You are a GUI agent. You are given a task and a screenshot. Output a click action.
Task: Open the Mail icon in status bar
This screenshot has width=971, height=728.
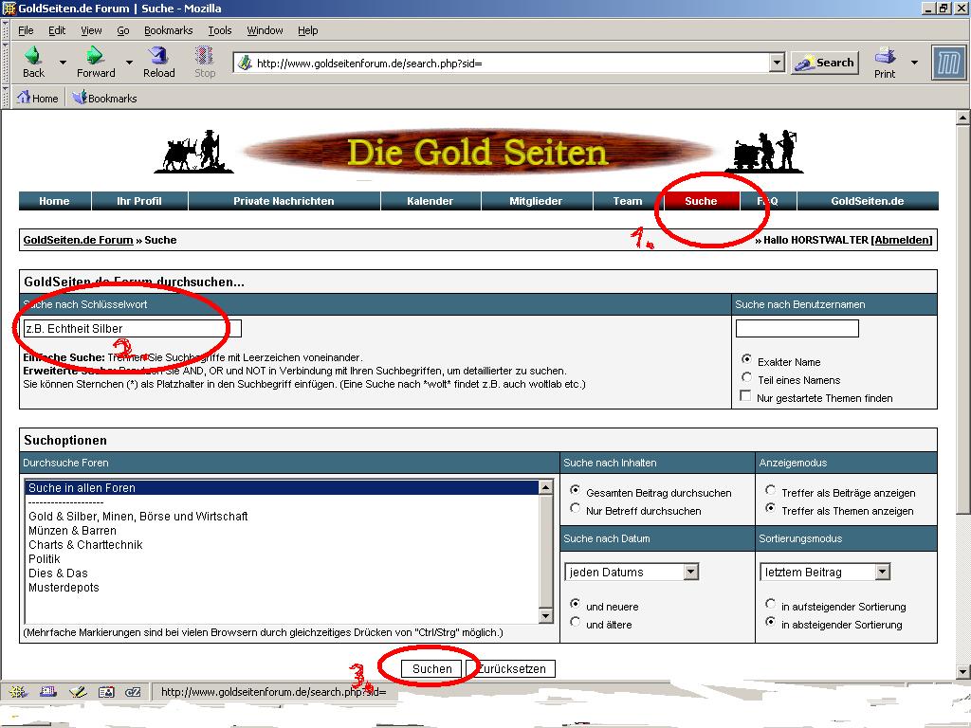pyautogui.click(x=48, y=691)
